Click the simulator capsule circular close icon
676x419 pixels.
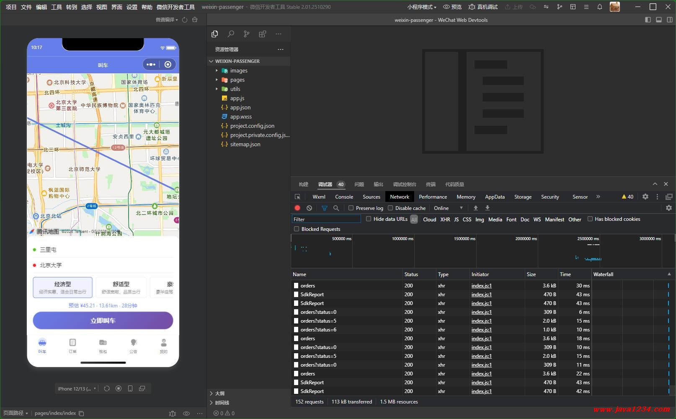coord(168,65)
